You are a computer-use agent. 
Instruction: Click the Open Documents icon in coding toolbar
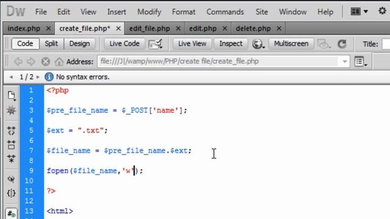[x=11, y=96]
